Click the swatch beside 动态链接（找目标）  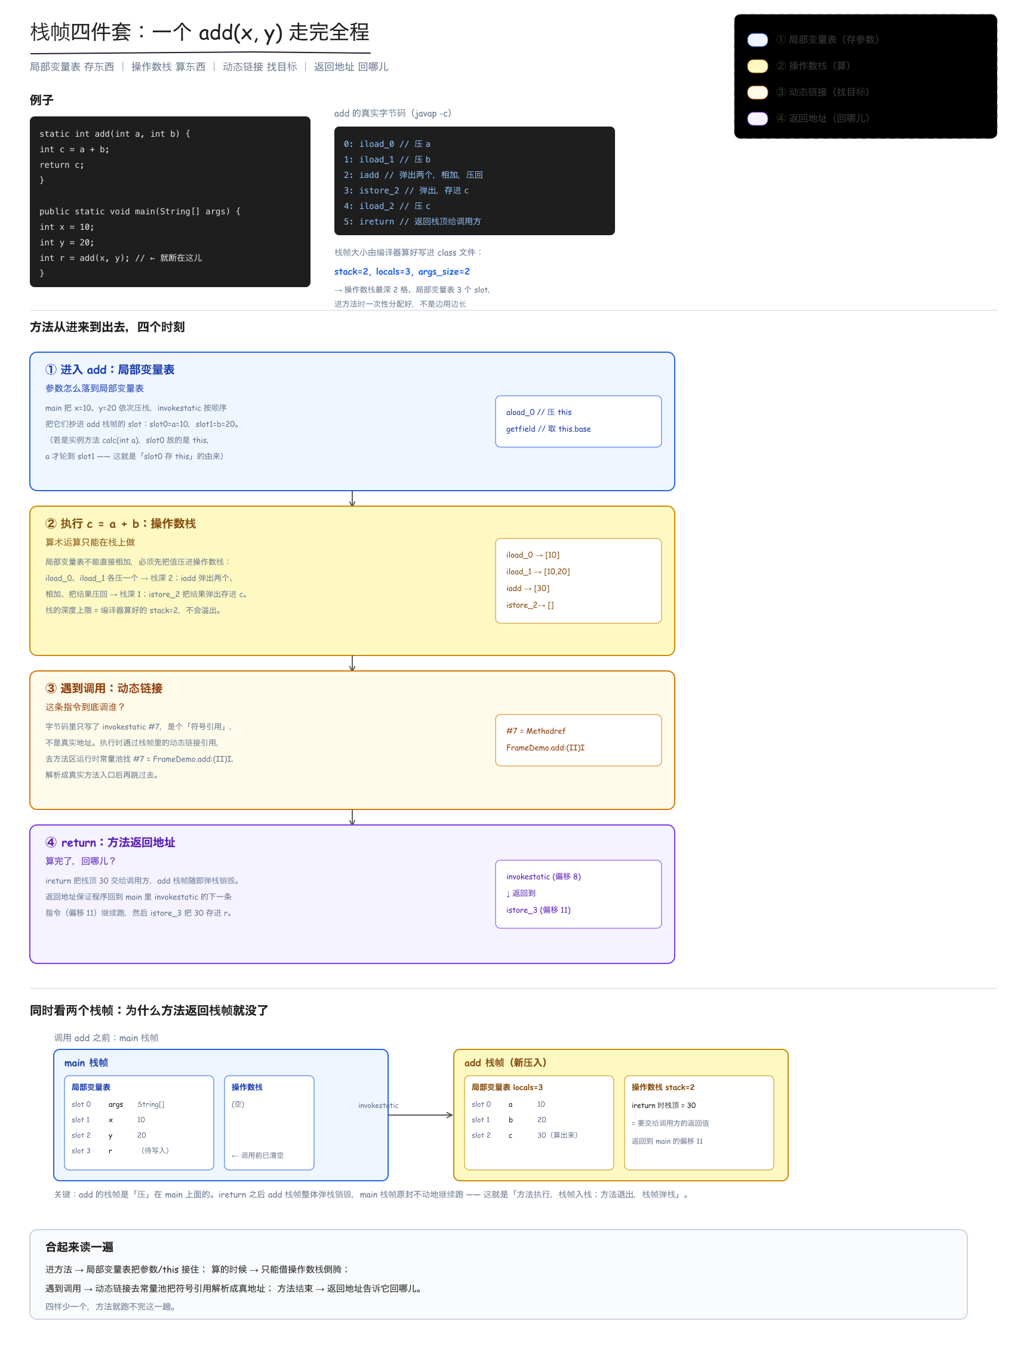(758, 93)
